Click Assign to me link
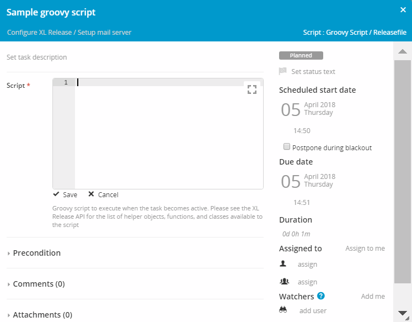This screenshot has width=412, height=322. (365, 249)
